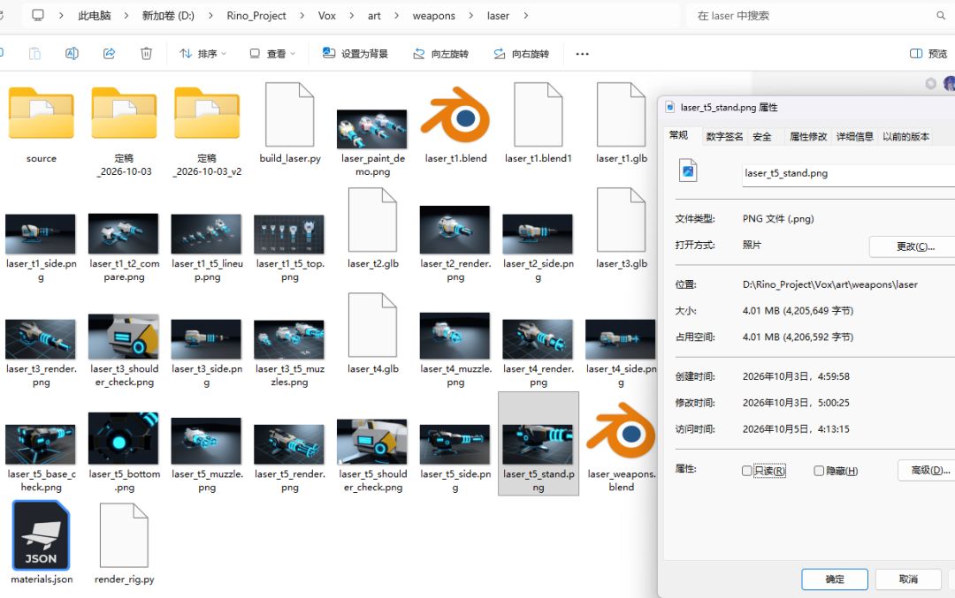This screenshot has width=955, height=598.
Task: Select the laser_t1.glb file icon
Action: tap(622, 114)
